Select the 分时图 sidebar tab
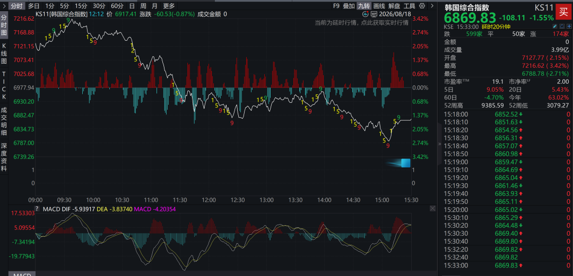 pyautogui.click(x=4, y=25)
